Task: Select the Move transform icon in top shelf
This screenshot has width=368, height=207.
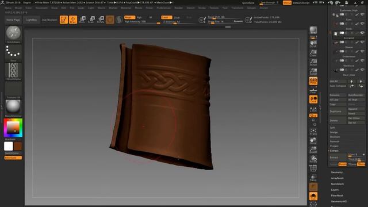Action: pyautogui.click(x=82, y=20)
